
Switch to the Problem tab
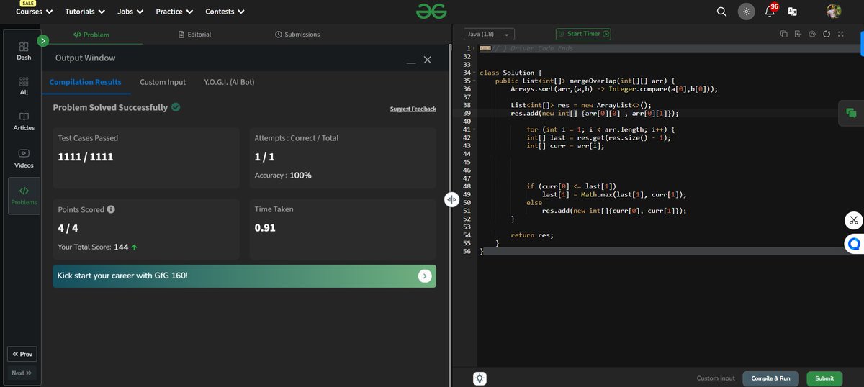91,34
